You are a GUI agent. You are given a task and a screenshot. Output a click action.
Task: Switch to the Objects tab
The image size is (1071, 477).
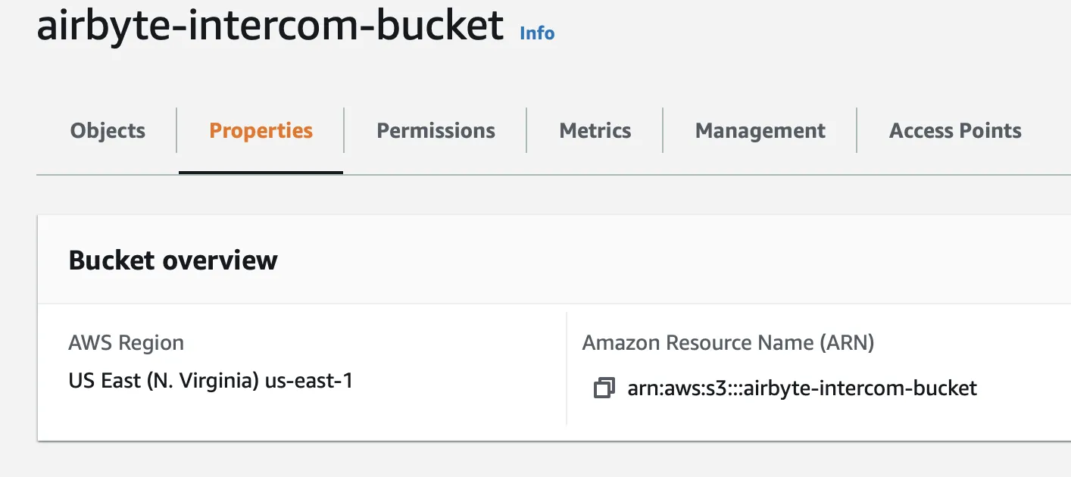click(x=108, y=130)
